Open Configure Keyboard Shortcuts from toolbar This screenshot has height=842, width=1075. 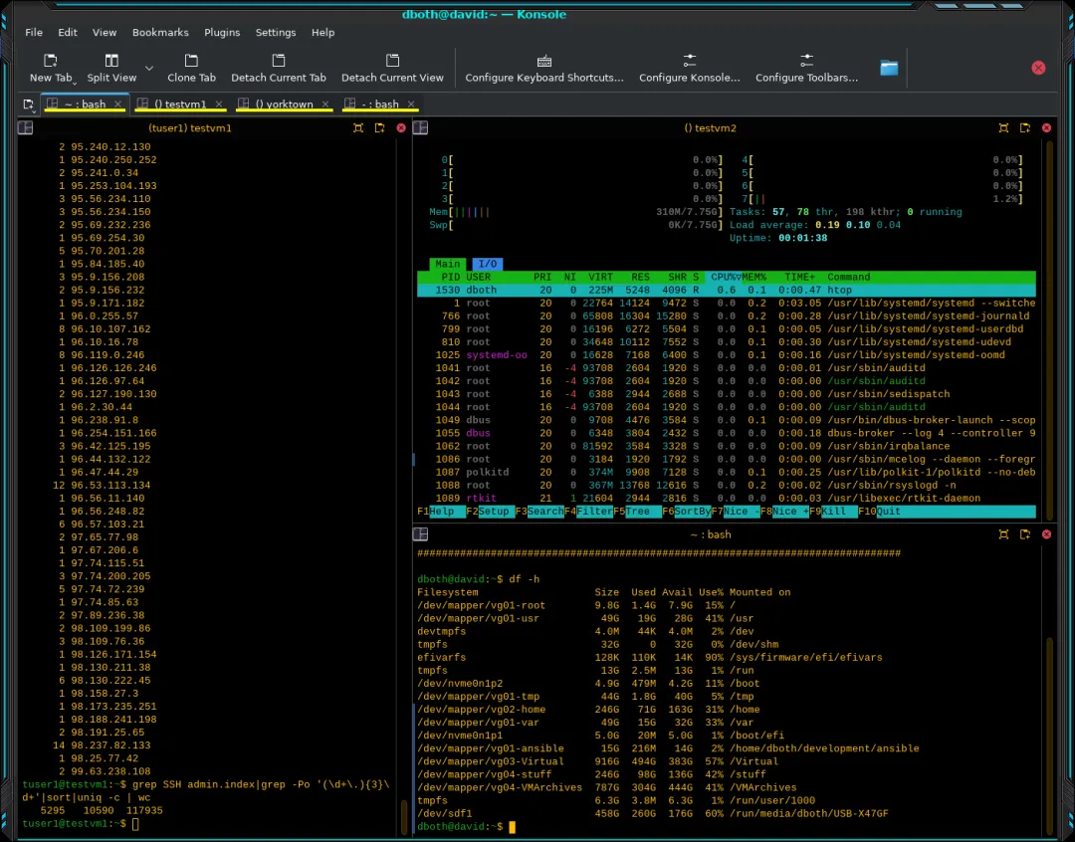pos(544,68)
